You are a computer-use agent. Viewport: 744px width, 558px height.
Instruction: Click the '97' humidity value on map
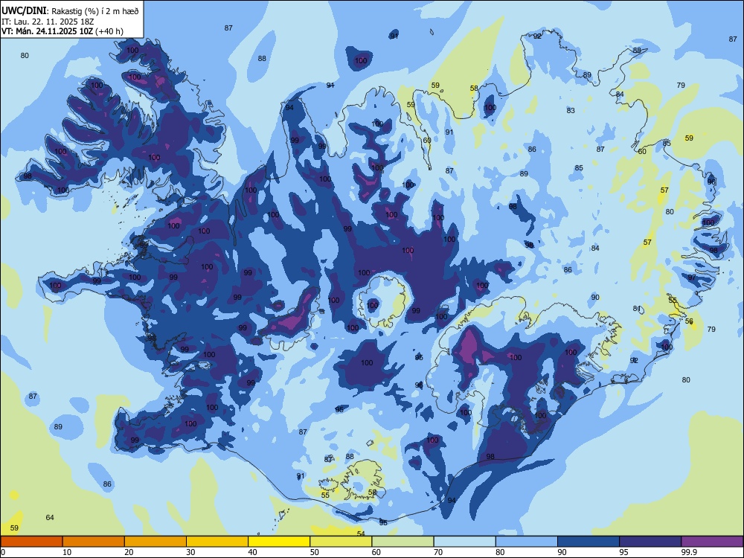(692, 277)
